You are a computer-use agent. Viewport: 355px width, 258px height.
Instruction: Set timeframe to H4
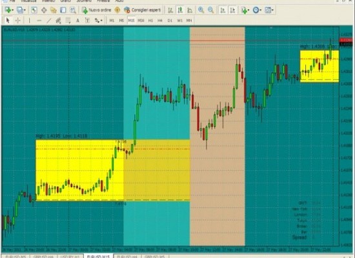tap(160, 21)
